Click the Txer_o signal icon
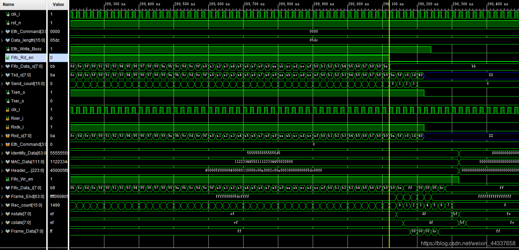 (x=8, y=101)
